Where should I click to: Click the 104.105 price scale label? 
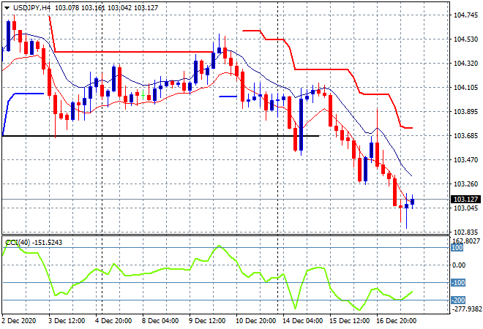pyautogui.click(x=465, y=88)
